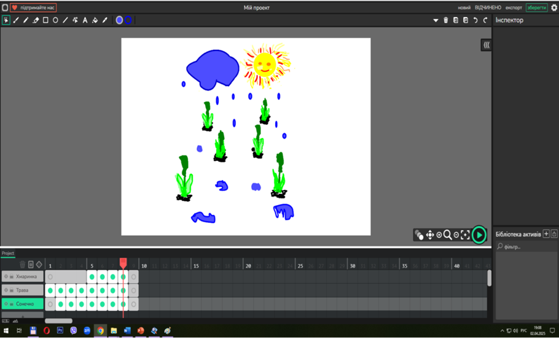The height and width of the screenshot is (339, 559).
Task: Switch to the Project tab
Action: (x=8, y=254)
